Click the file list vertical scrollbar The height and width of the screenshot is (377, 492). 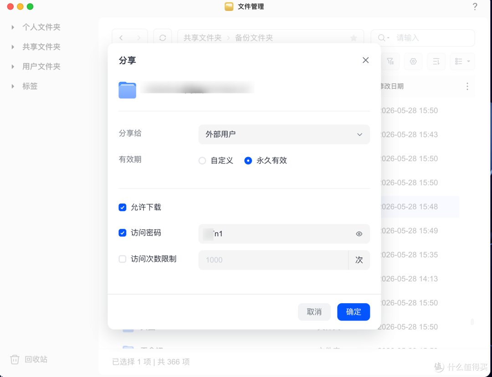(x=472, y=322)
